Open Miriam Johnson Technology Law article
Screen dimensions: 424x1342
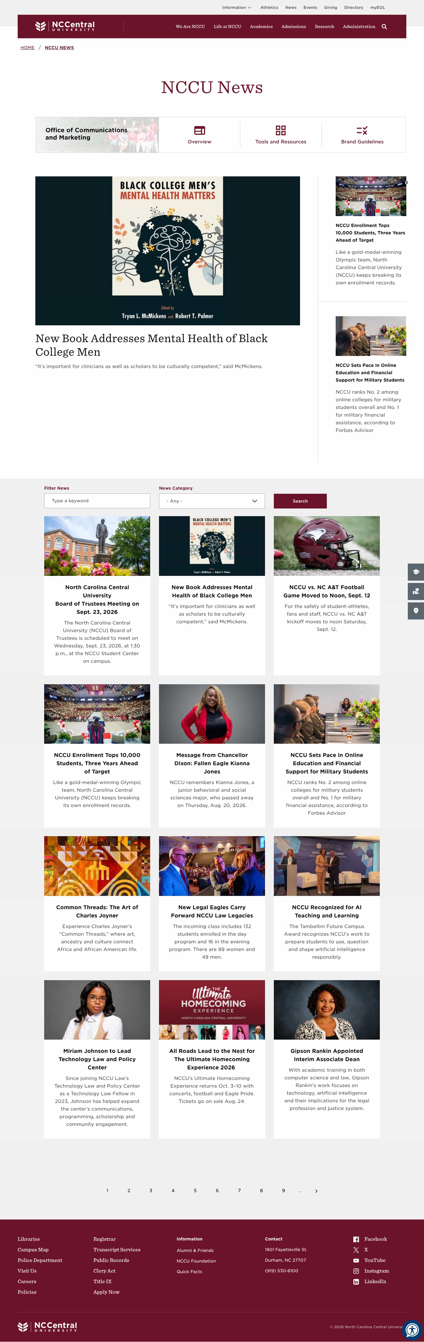pos(97,1059)
